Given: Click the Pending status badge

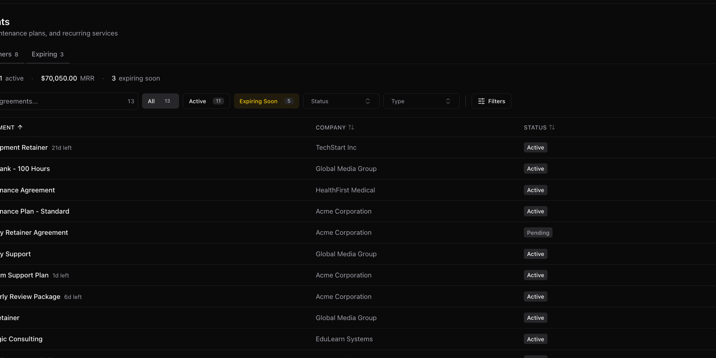Looking at the screenshot, I should (x=538, y=233).
